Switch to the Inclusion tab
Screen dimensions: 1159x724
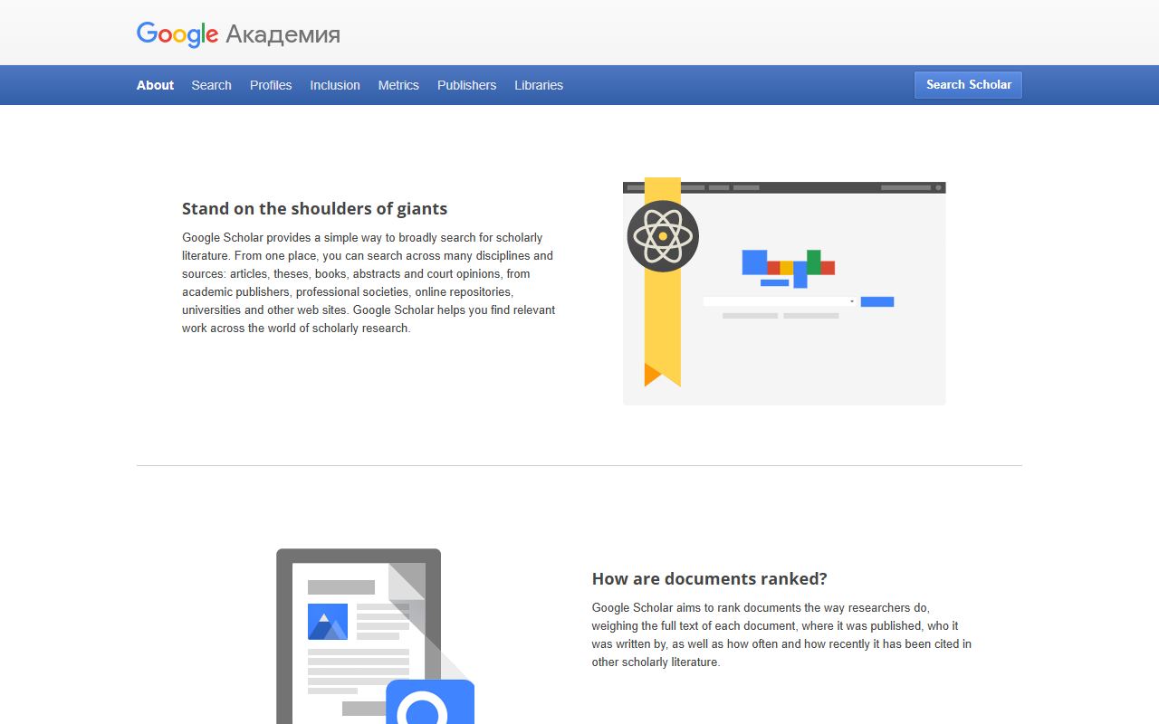335,85
